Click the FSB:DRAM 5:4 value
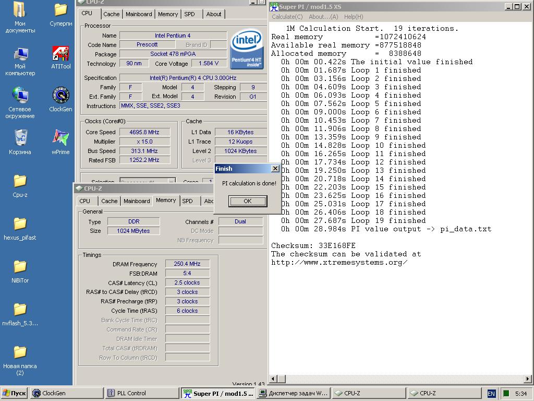This screenshot has height=401, width=534. pos(187,273)
